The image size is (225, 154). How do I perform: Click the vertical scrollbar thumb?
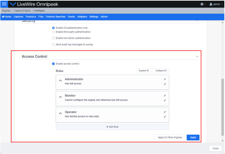[223, 107]
